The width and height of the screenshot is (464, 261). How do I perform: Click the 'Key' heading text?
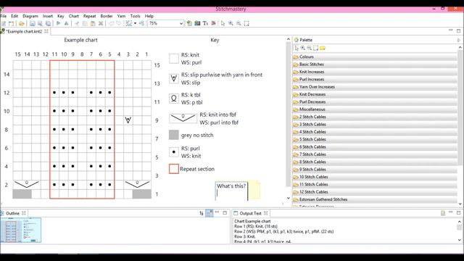coord(215,40)
